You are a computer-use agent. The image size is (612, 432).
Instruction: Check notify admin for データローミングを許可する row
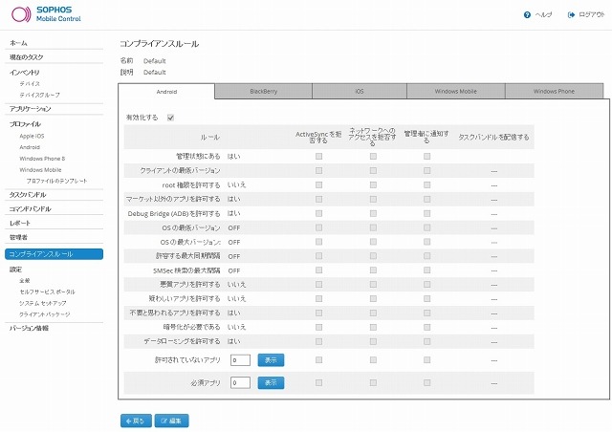pyautogui.click(x=427, y=341)
